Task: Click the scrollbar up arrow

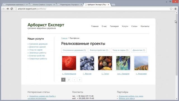Action: click(176, 13)
